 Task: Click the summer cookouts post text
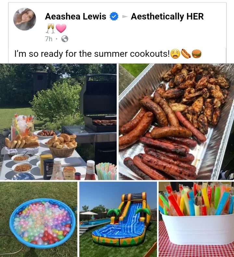click(92, 54)
